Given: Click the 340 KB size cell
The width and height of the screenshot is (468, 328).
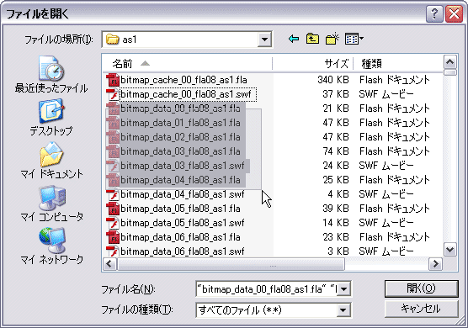Looking at the screenshot, I should (332, 80).
